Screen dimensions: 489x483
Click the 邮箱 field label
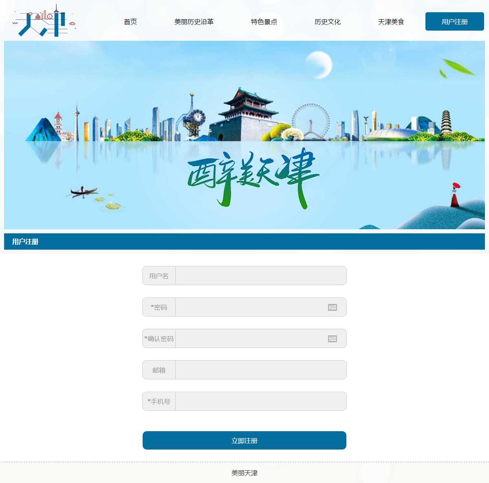point(159,370)
